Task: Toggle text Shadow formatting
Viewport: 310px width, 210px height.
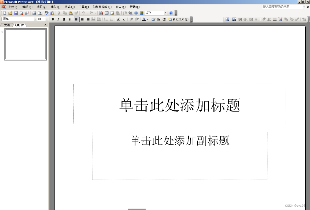Action: [69, 19]
